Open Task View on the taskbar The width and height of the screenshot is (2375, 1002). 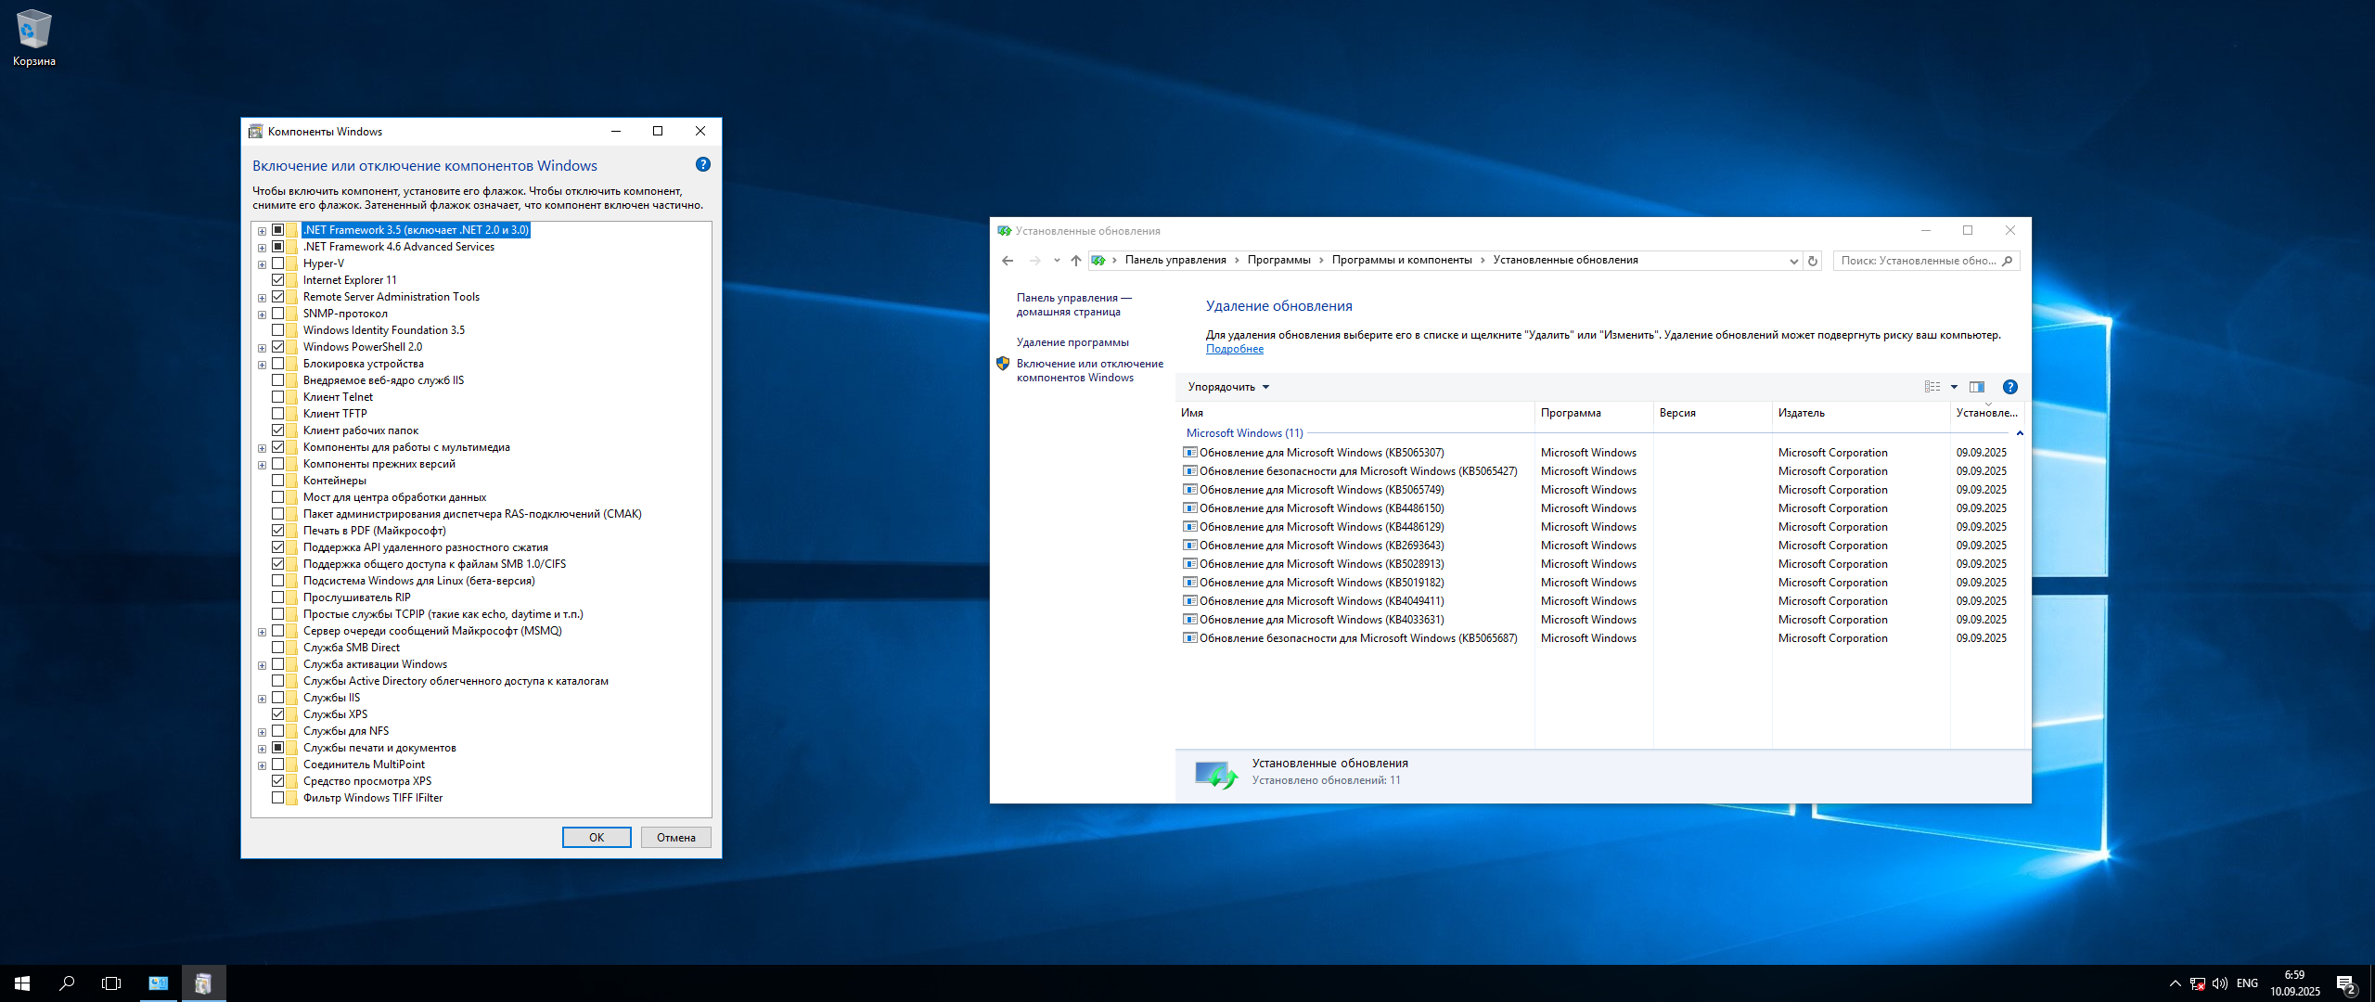click(x=111, y=983)
